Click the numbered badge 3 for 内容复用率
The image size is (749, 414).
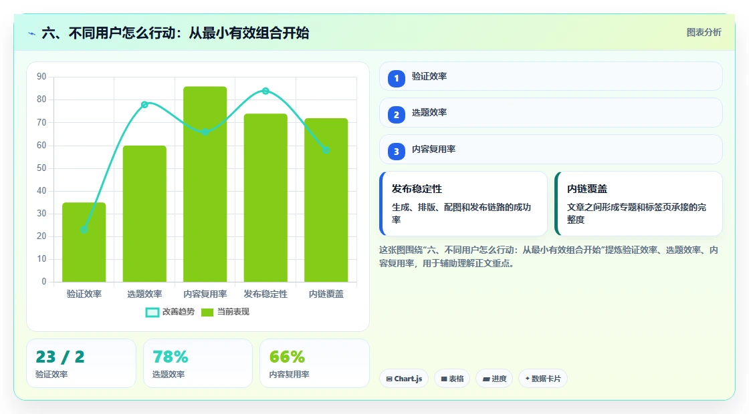396,152
